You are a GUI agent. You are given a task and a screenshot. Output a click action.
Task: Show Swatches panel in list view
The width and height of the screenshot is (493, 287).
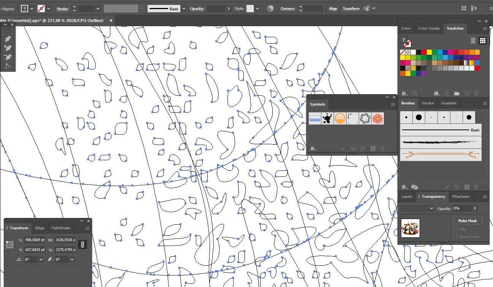pyautogui.click(x=473, y=41)
